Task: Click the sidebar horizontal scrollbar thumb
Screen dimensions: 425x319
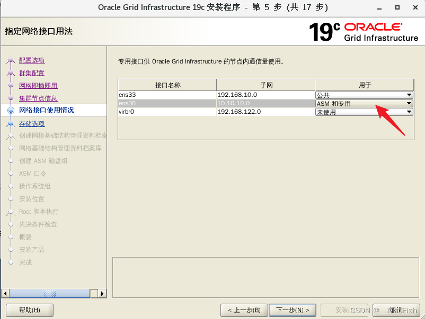Action: tap(50, 294)
